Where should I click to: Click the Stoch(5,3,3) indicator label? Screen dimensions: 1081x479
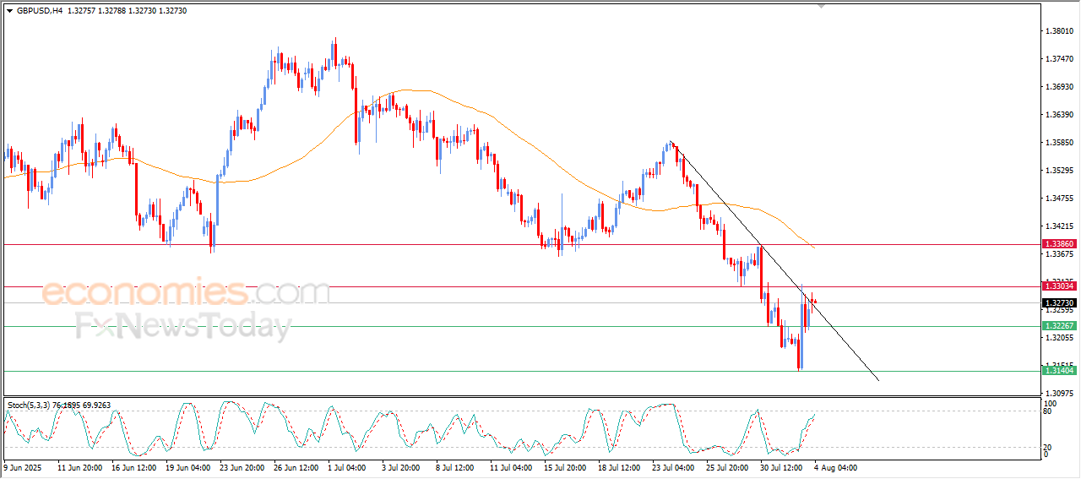(29, 406)
